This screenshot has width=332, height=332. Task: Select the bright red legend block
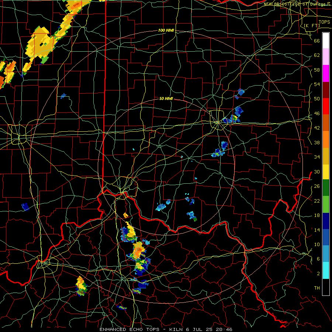click(326, 106)
